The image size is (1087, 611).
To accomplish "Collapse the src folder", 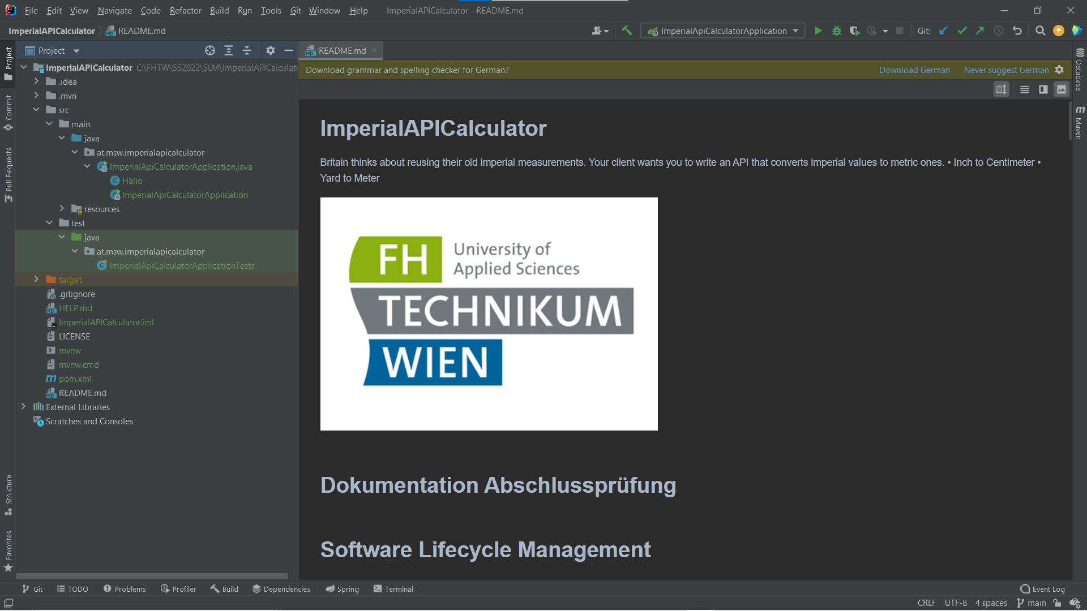I will 36,110.
